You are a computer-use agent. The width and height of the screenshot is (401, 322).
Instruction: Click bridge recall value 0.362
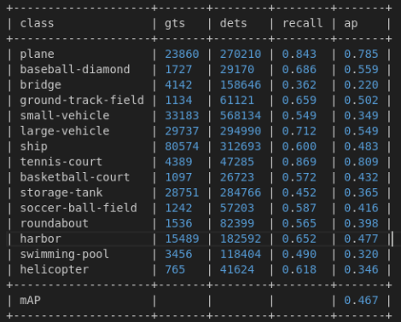tap(299, 85)
